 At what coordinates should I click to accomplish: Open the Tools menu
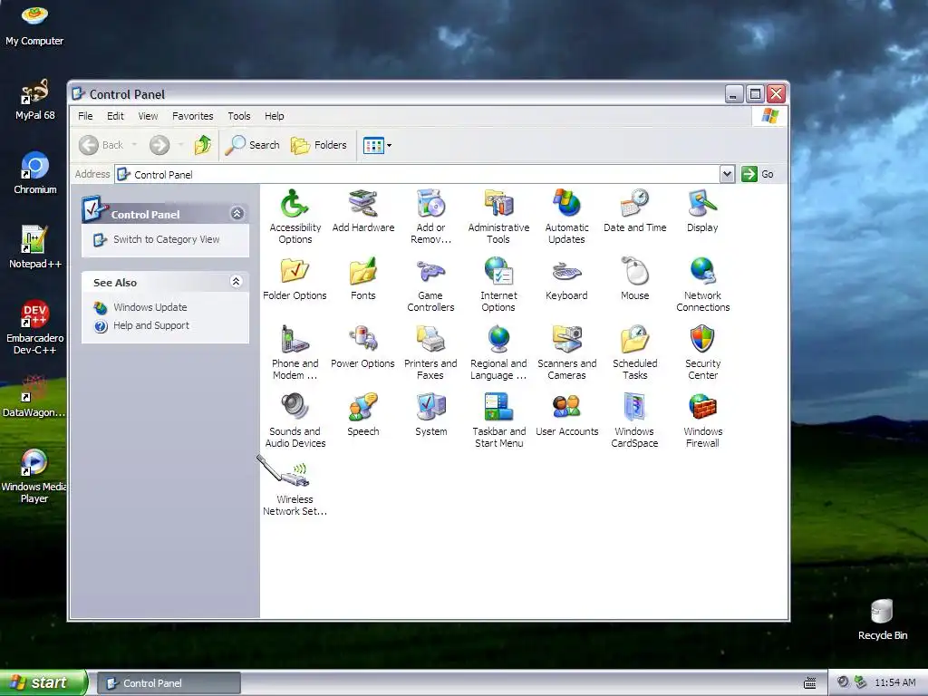tap(239, 116)
